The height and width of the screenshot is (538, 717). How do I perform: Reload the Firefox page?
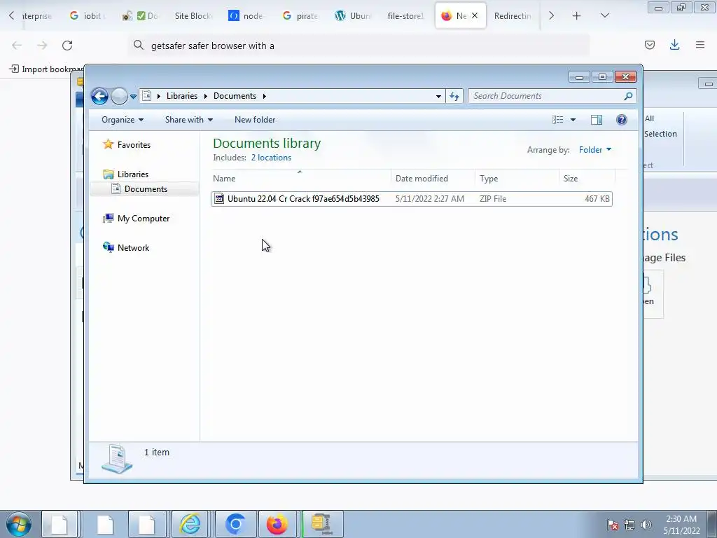coord(67,46)
